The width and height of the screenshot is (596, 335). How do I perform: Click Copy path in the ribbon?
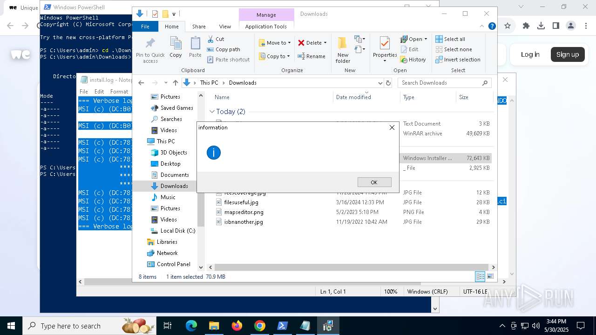tap(223, 49)
